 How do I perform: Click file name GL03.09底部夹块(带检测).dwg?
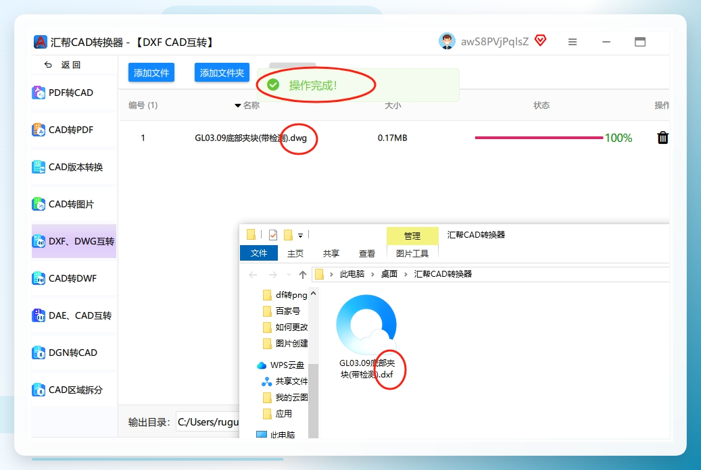251,138
